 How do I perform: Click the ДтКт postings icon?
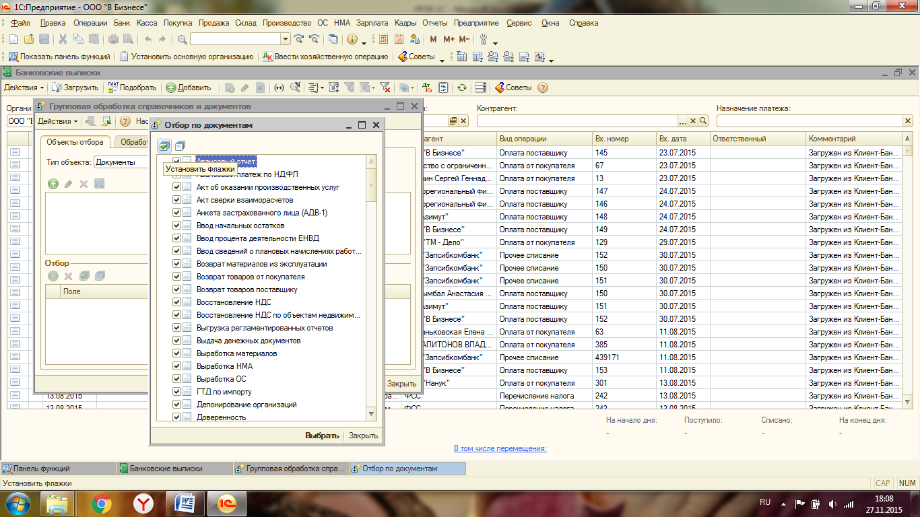pos(427,88)
